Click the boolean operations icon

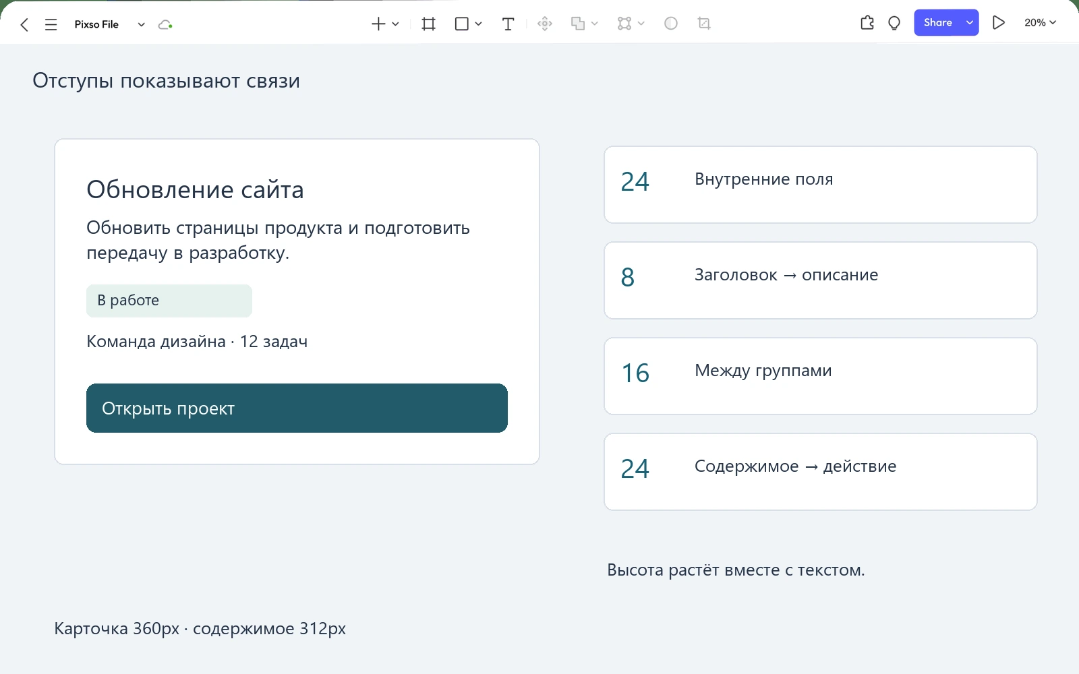pyautogui.click(x=578, y=24)
